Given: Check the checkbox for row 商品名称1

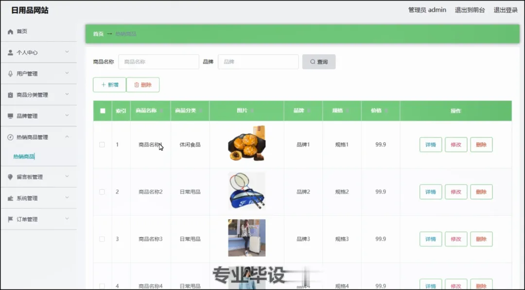Looking at the screenshot, I should (x=102, y=145).
